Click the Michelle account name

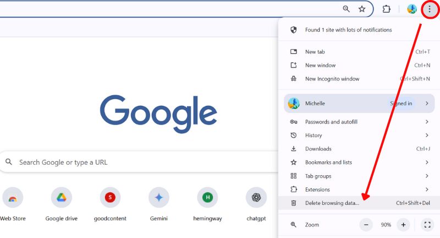point(315,104)
